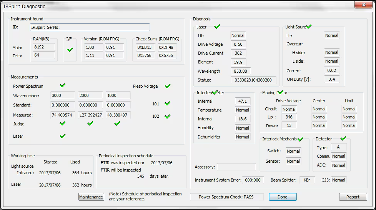
Task: Click the Detector green checkmark
Action: point(343,138)
